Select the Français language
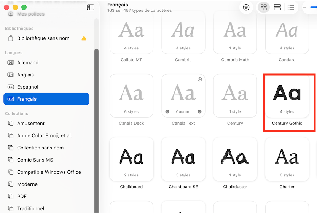The image size is (325, 216). 46,99
